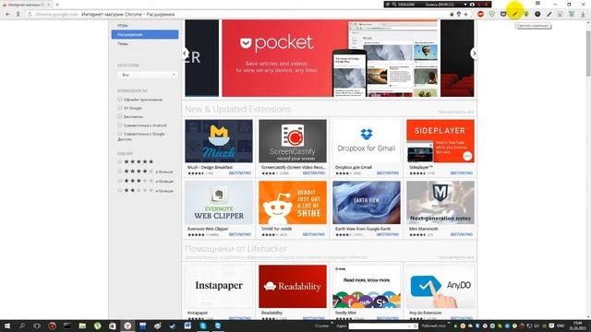The height and width of the screenshot is (332, 591).
Task: Enable the Офлайн-приложения checkbox
Action: pos(120,99)
